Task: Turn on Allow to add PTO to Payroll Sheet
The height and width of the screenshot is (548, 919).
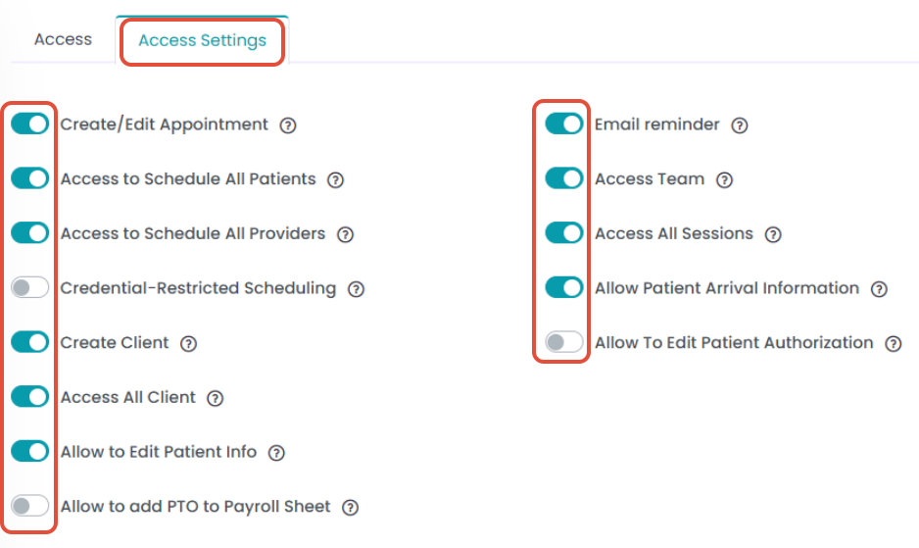Action: coord(30,507)
